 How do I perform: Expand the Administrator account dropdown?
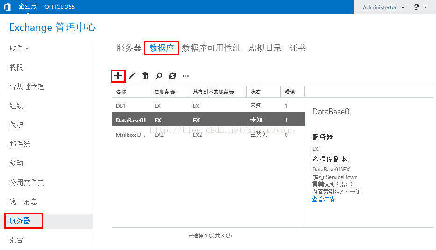pyautogui.click(x=403, y=7)
